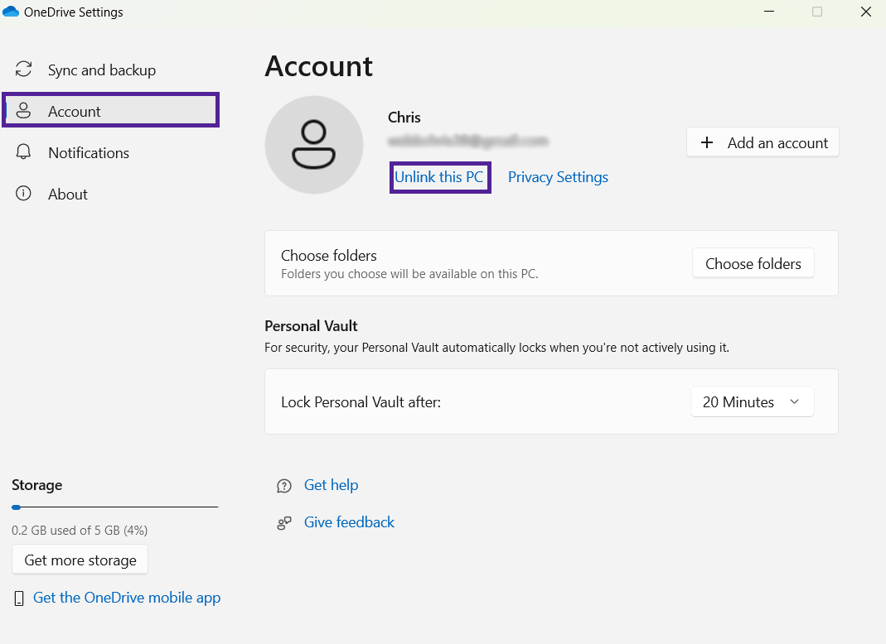This screenshot has height=644, width=886.
Task: Click Get more storage button
Action: (x=80, y=560)
